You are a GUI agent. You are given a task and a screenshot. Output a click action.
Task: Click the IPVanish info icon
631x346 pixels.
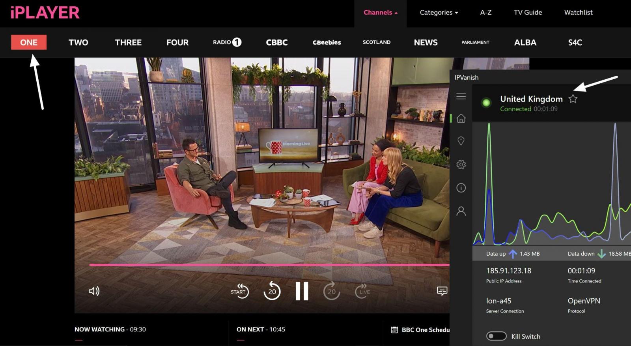point(461,188)
